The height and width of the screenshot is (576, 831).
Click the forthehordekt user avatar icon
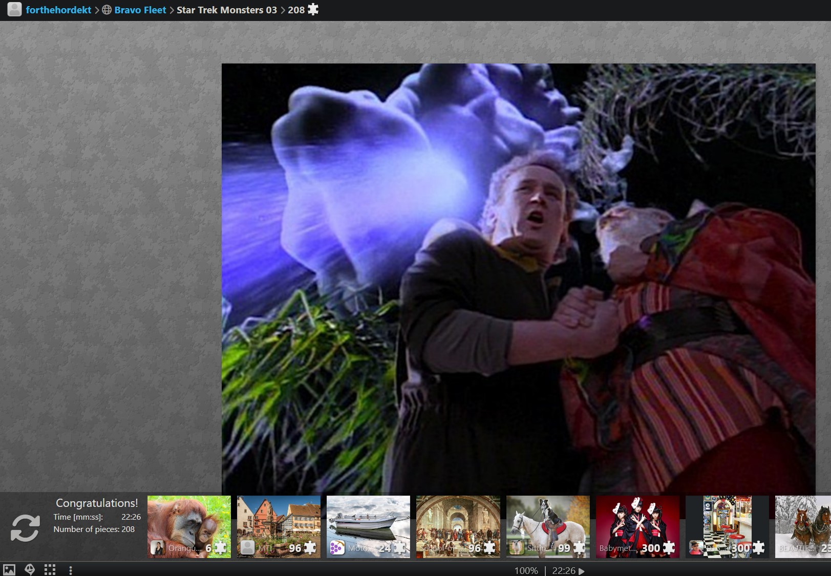[x=14, y=9]
